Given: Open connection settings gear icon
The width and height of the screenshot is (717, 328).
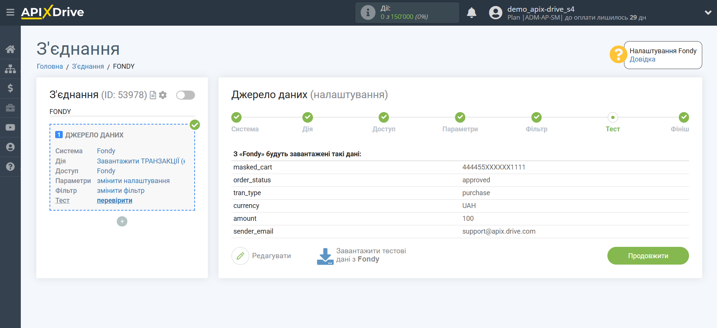Looking at the screenshot, I should [163, 95].
